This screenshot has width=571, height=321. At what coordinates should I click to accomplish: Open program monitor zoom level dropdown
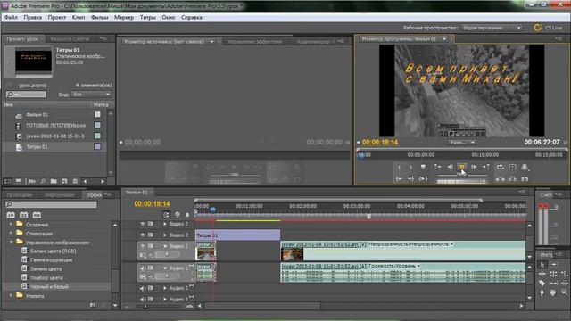pos(462,143)
